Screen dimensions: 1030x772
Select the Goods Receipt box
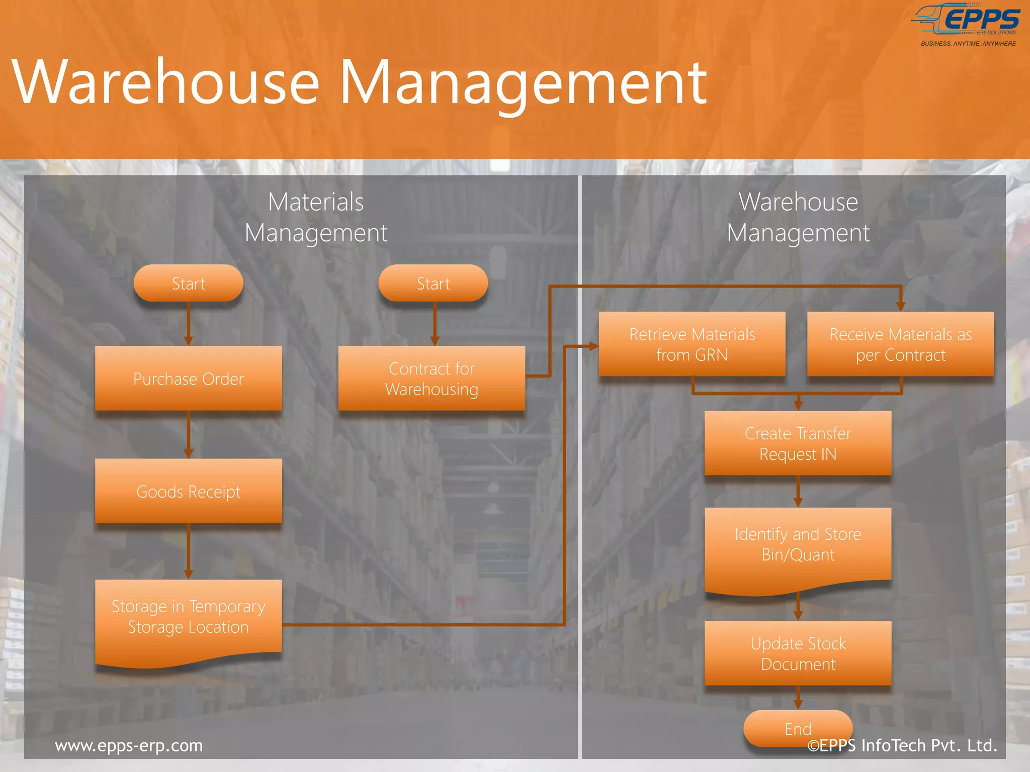pos(189,491)
